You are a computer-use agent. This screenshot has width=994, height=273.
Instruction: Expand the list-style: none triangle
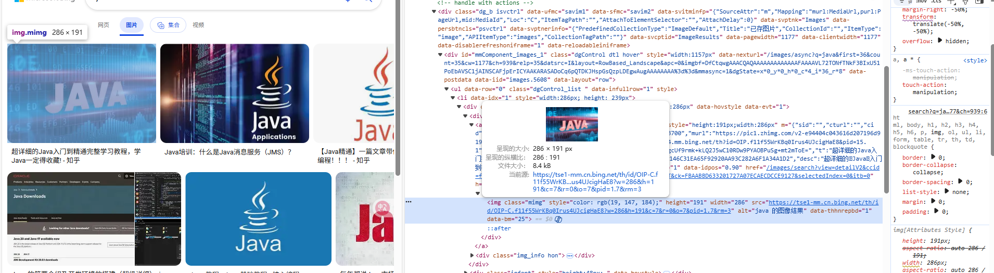947,191
